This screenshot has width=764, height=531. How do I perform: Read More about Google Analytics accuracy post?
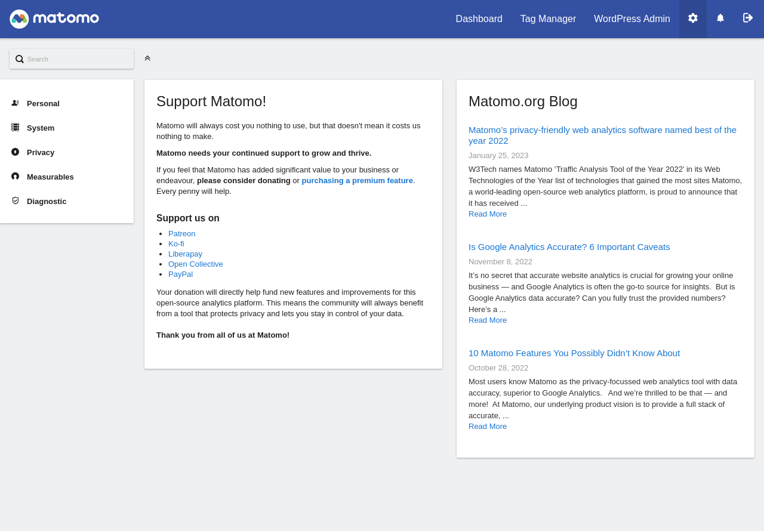pyautogui.click(x=488, y=320)
